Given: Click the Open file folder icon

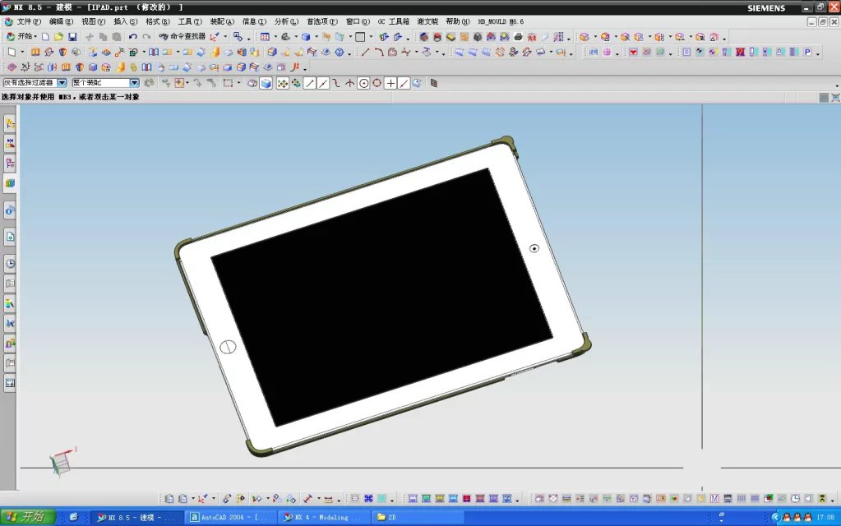Looking at the screenshot, I should pos(59,37).
